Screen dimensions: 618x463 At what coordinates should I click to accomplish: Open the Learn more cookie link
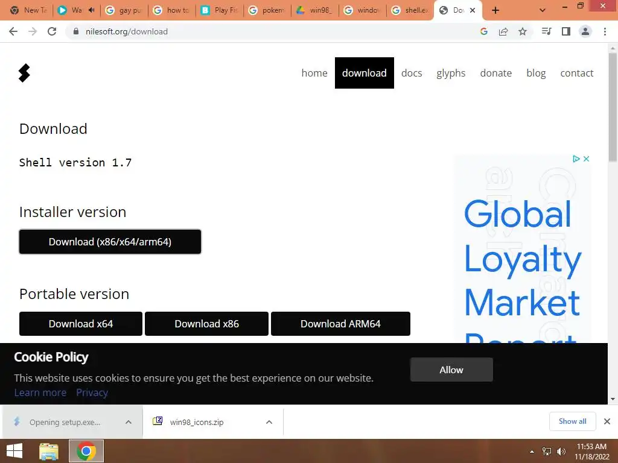40,392
